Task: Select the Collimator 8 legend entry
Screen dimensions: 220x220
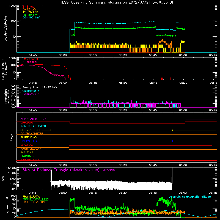Action: [x=31, y=91]
